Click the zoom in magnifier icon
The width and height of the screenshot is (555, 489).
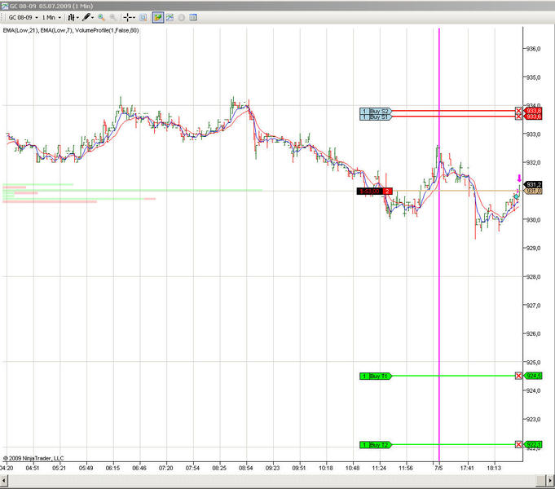(101, 17)
